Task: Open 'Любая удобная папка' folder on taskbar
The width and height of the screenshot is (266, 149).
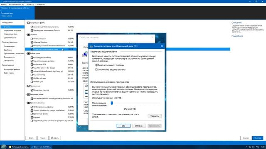Action: click(19, 147)
